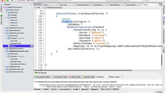Click the PgSqlNHibernate.Tests project name
165x93 pixels.
[x=16, y=69]
